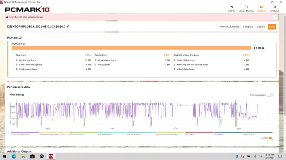Screen dimensions: 286x160
Task: Click View Result Online button
Action: [229, 27]
